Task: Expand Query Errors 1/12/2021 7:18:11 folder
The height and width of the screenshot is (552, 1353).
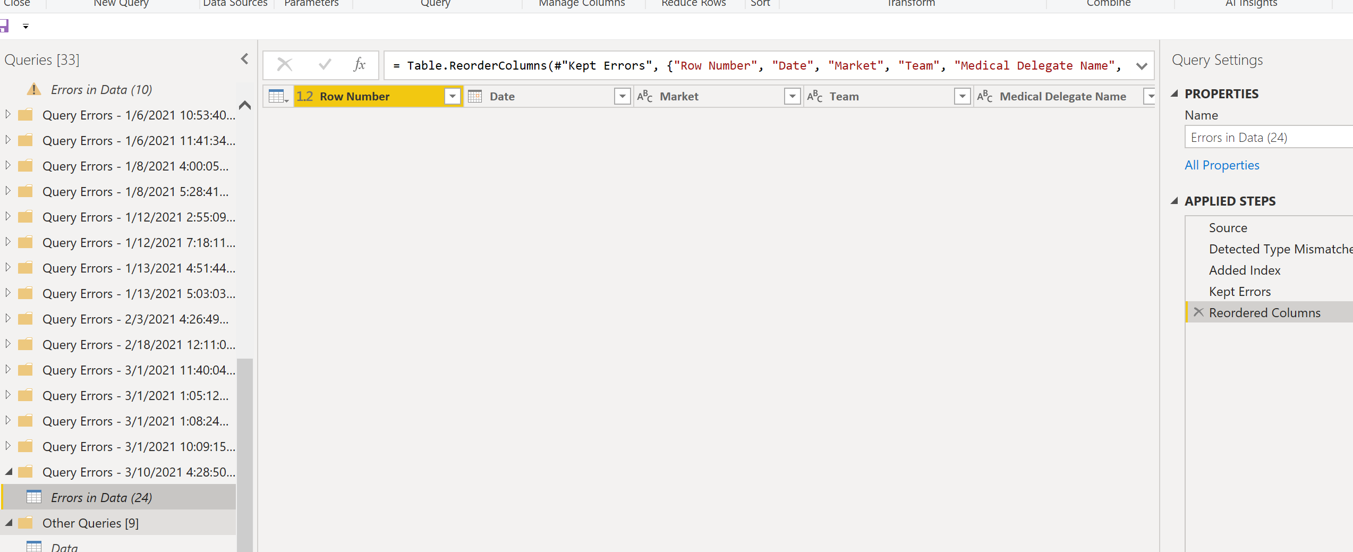Action: coord(8,242)
